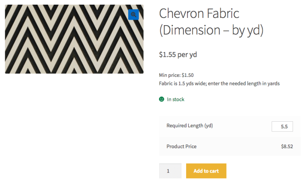
Task: Click the 'In stock' status text
Action: (x=175, y=99)
